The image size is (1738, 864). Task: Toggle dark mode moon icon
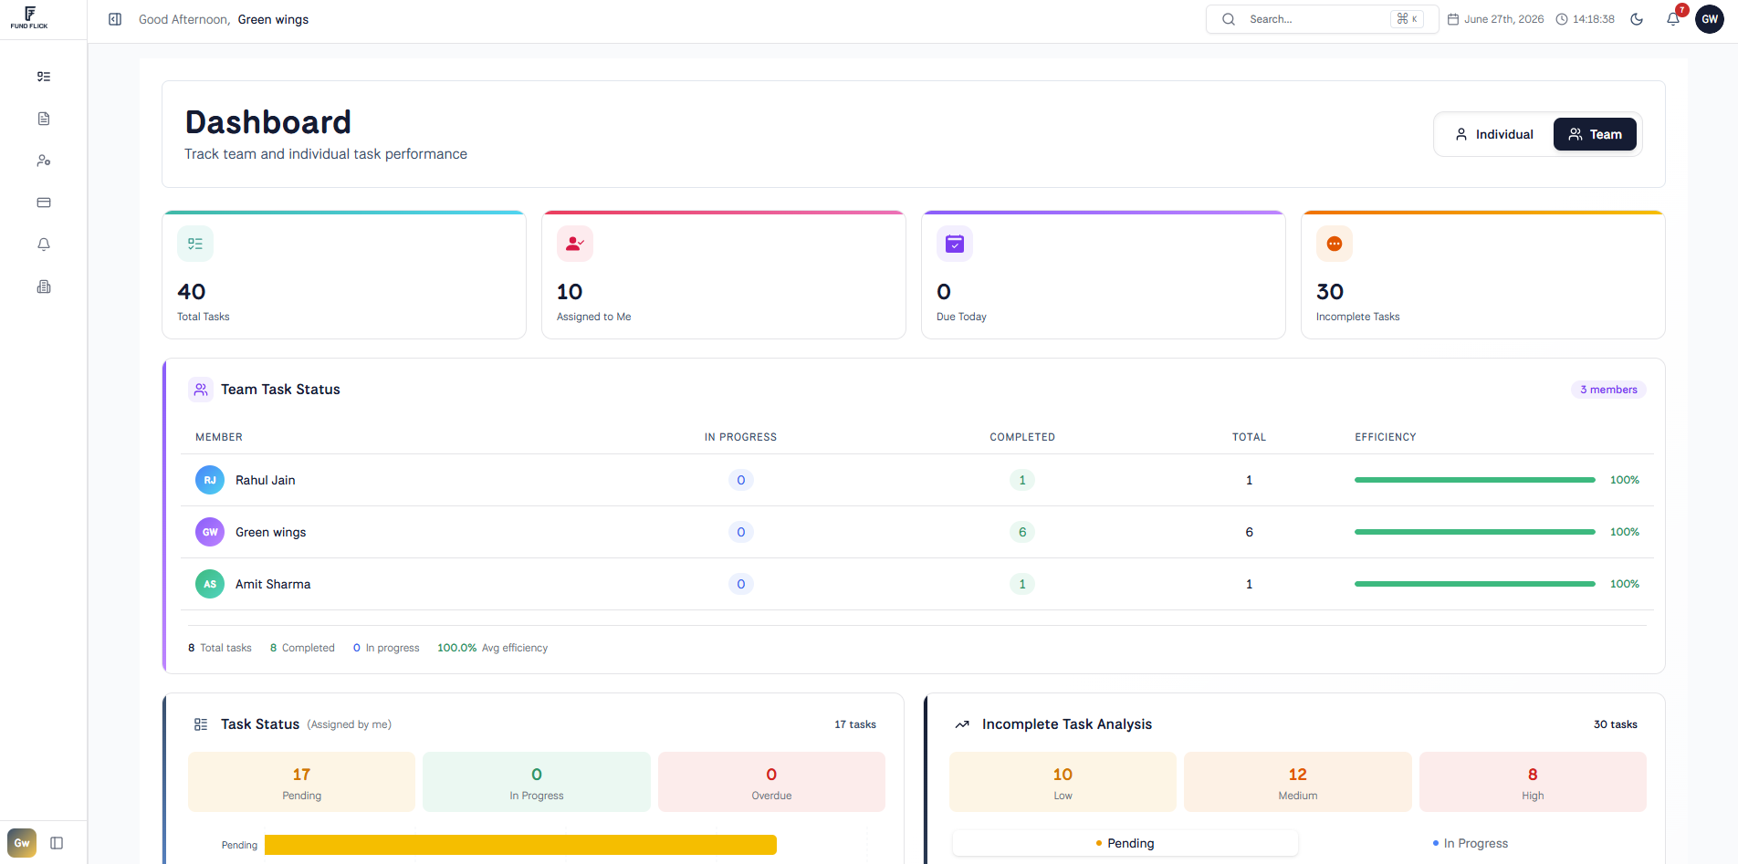(x=1637, y=19)
